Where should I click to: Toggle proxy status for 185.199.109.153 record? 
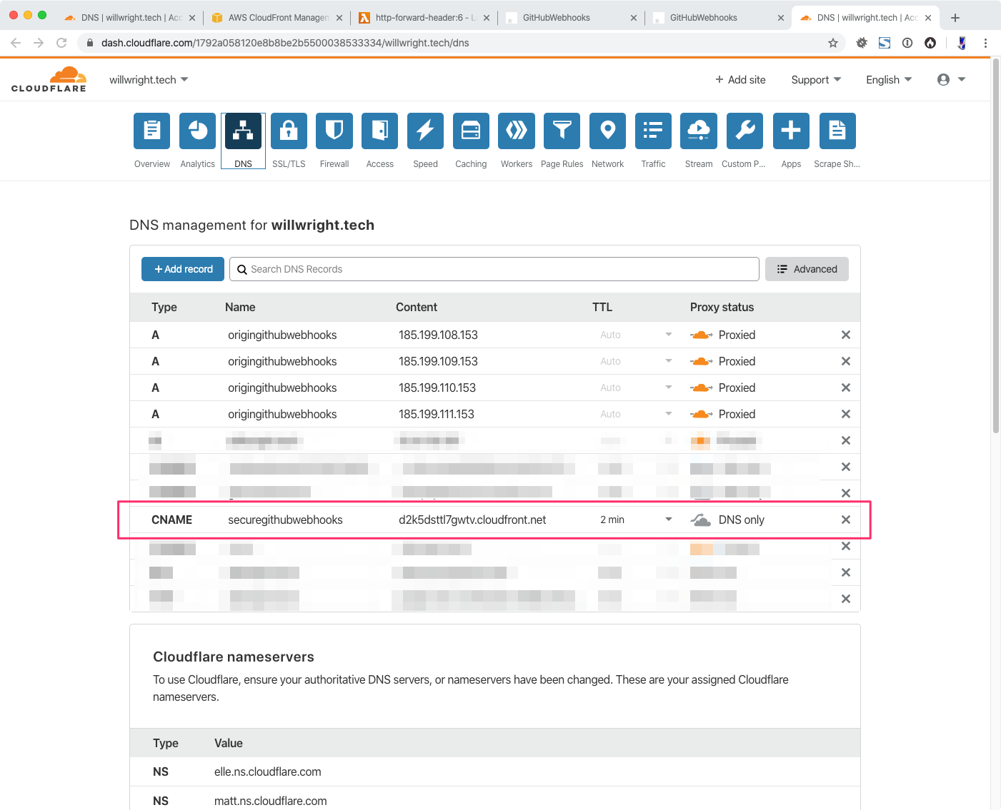tap(701, 361)
